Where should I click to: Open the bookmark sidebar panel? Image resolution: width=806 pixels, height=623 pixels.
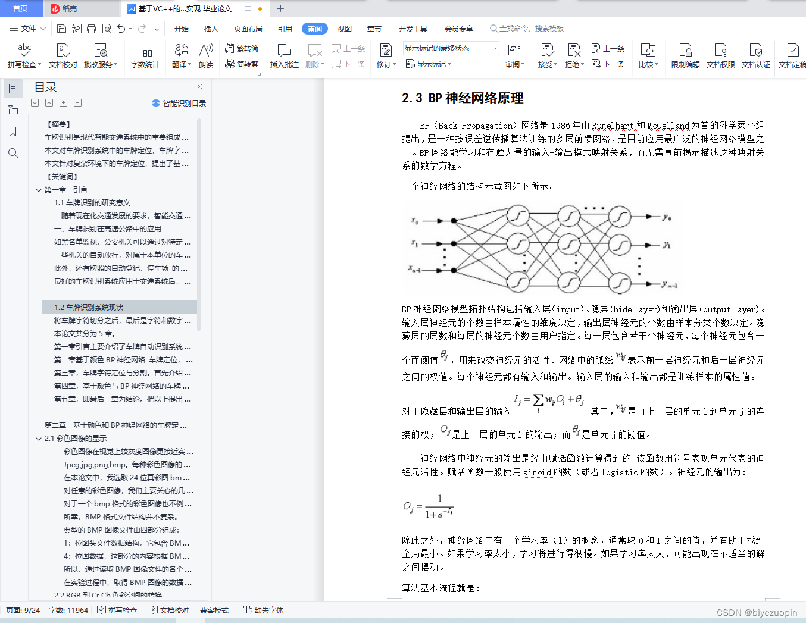tap(13, 132)
